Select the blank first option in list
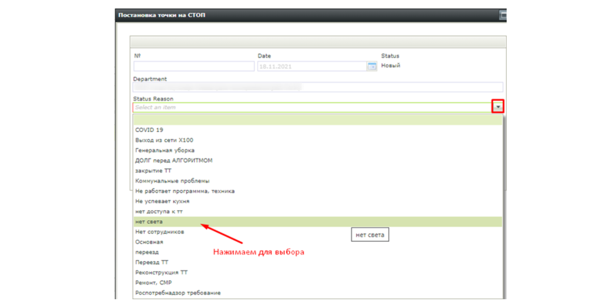Viewport: 598px width, 307px height. (x=318, y=120)
